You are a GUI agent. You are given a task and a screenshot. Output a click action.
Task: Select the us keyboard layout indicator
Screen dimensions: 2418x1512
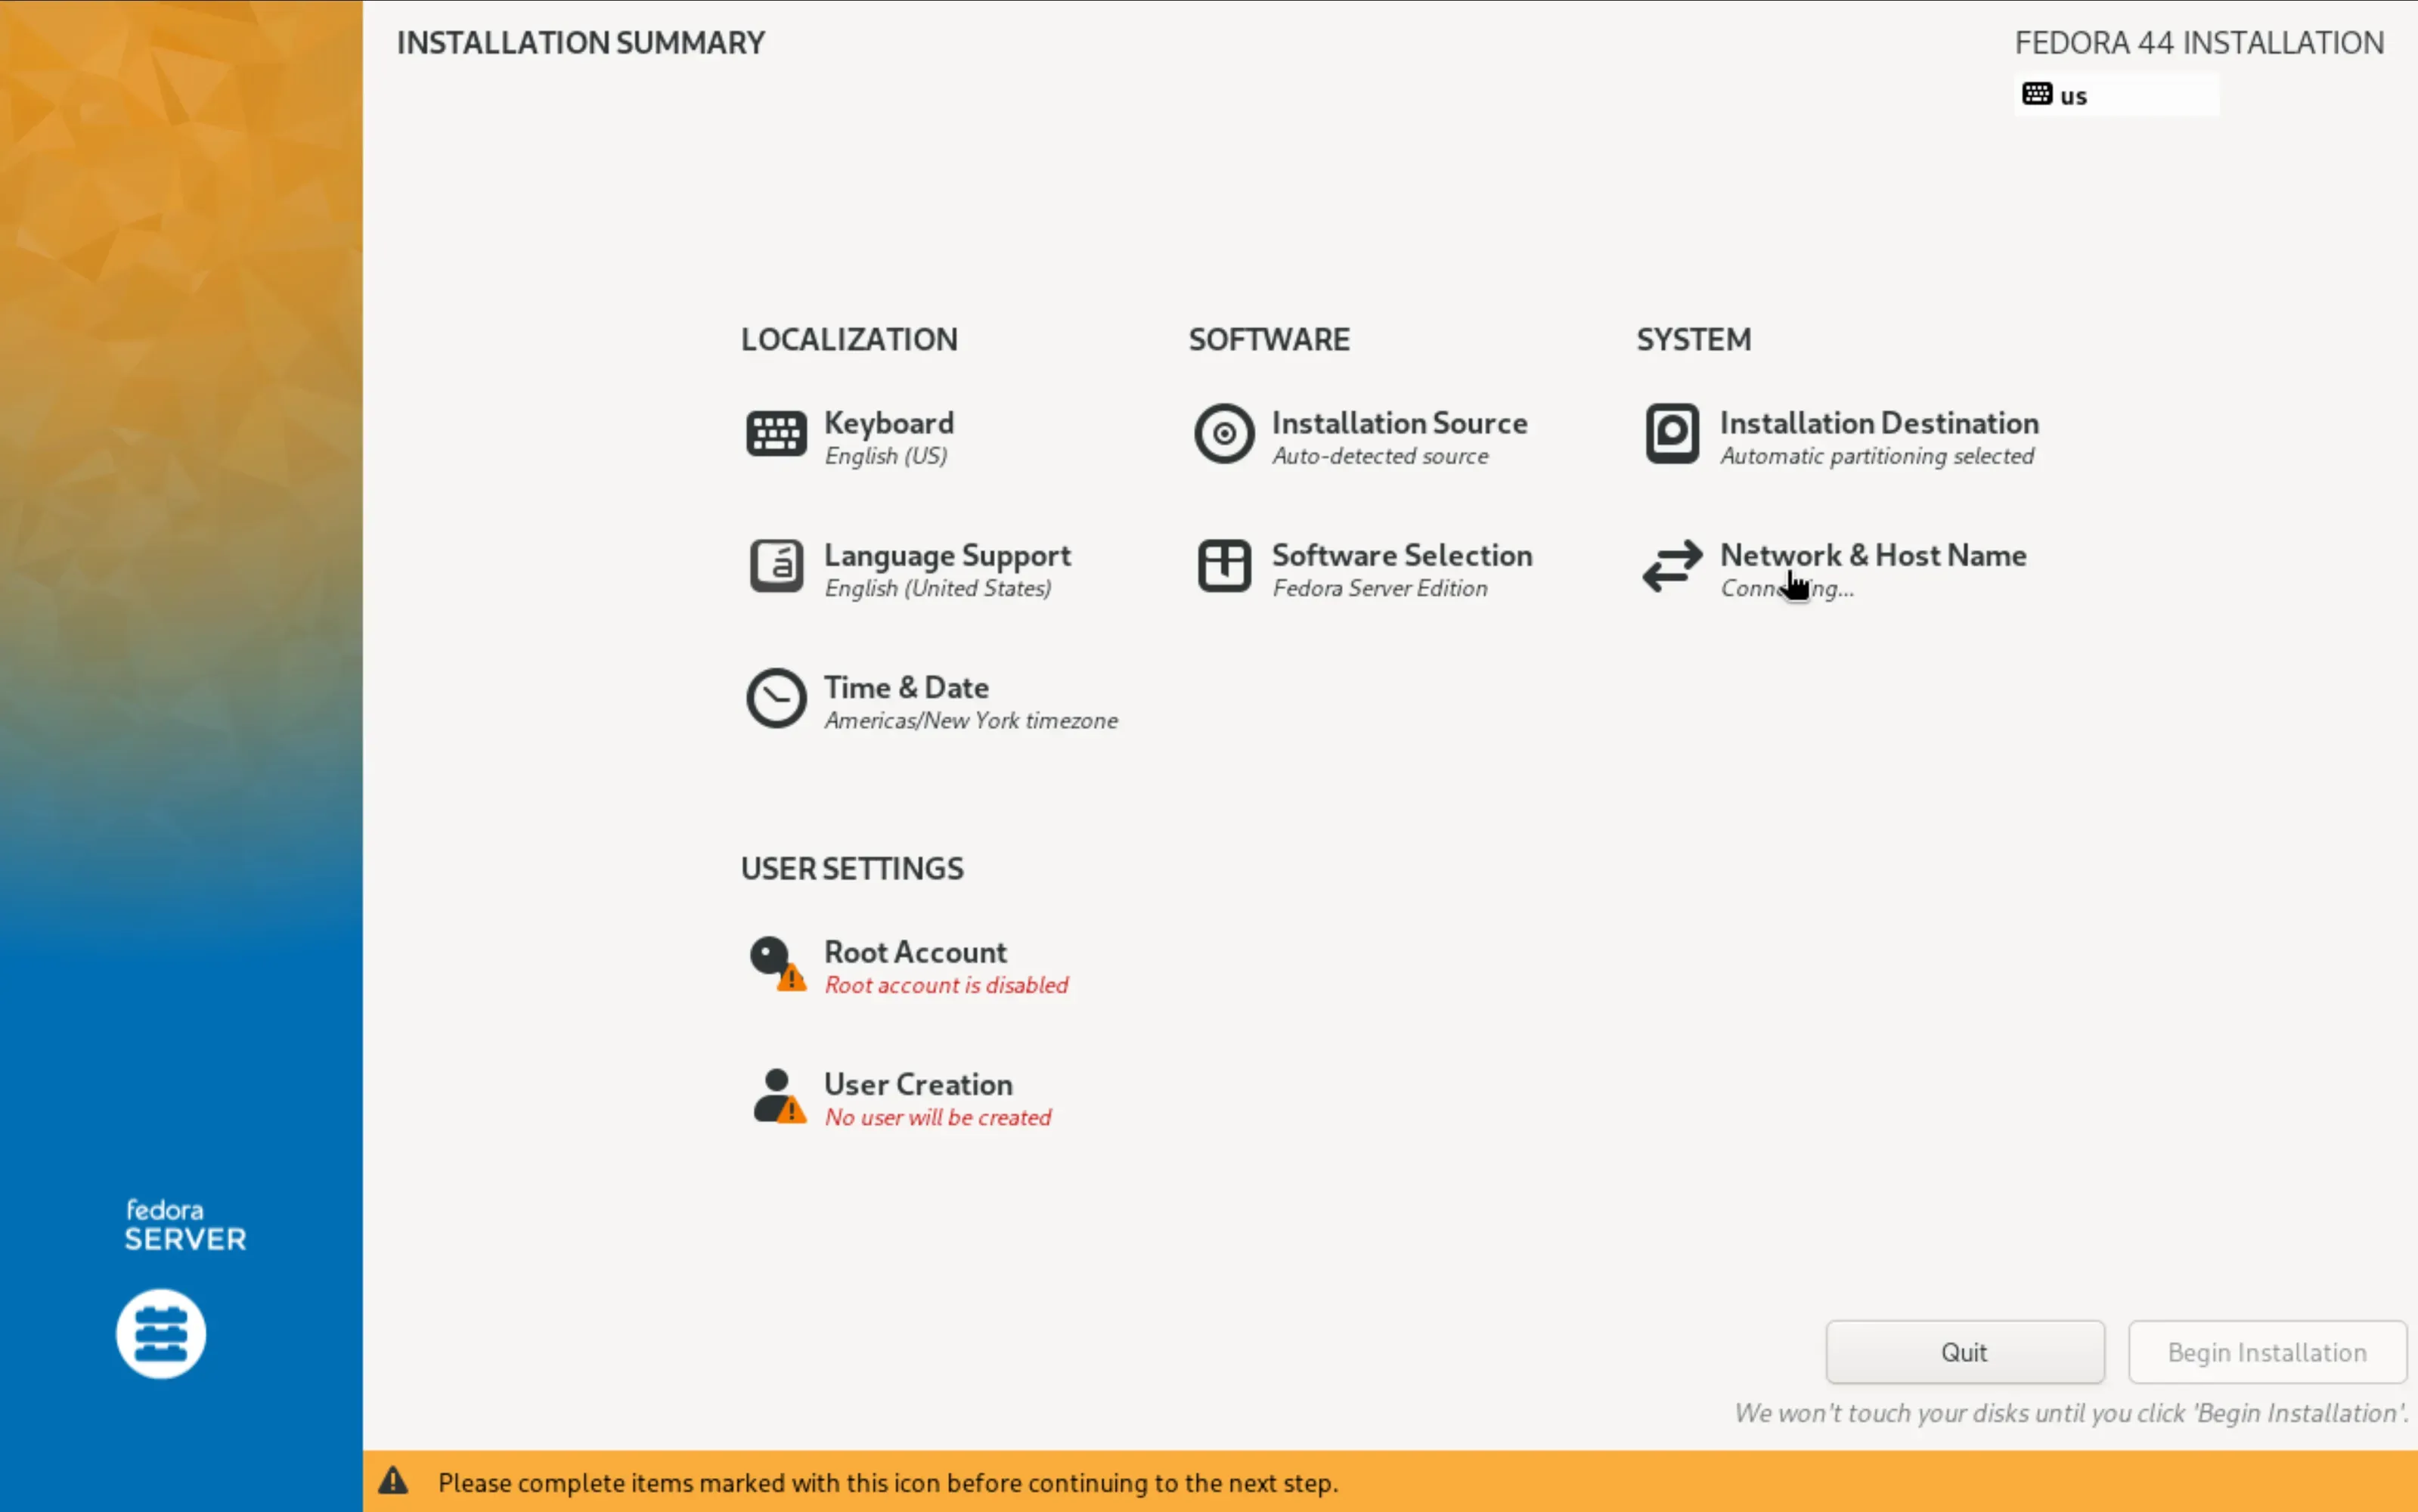pyautogui.click(x=2116, y=95)
